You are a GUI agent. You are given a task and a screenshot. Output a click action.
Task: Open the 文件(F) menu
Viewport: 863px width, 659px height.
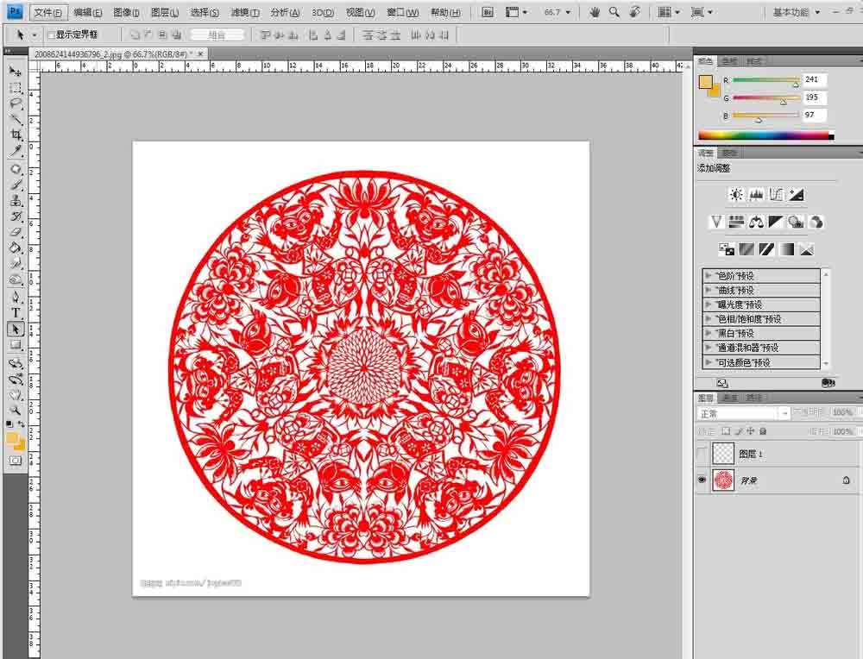click(48, 12)
